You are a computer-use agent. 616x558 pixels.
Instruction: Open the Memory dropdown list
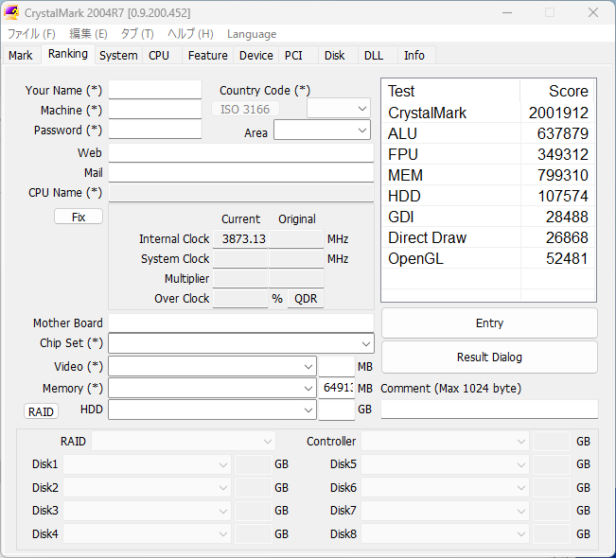click(213, 388)
